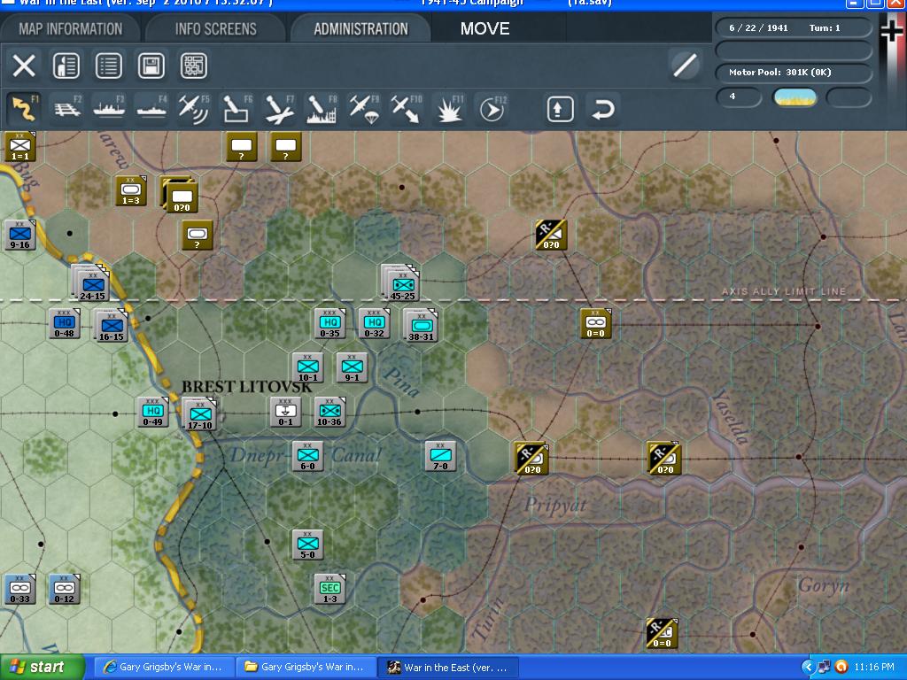The width and height of the screenshot is (907, 680).
Task: Click the undo move arrow icon
Action: [x=602, y=109]
